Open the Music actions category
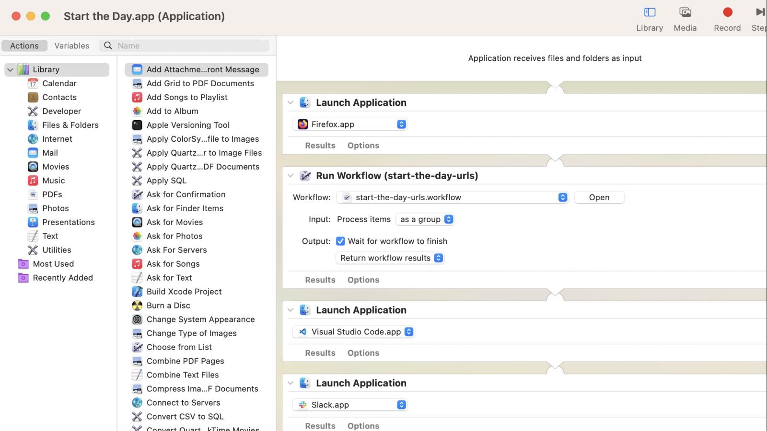The height and width of the screenshot is (431, 767). [x=53, y=180]
